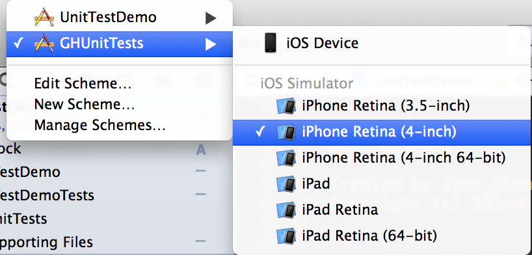Viewport: 532px width, 255px height.
Task: Click the checkmark beside GHUnitTests scheme
Action: point(18,44)
